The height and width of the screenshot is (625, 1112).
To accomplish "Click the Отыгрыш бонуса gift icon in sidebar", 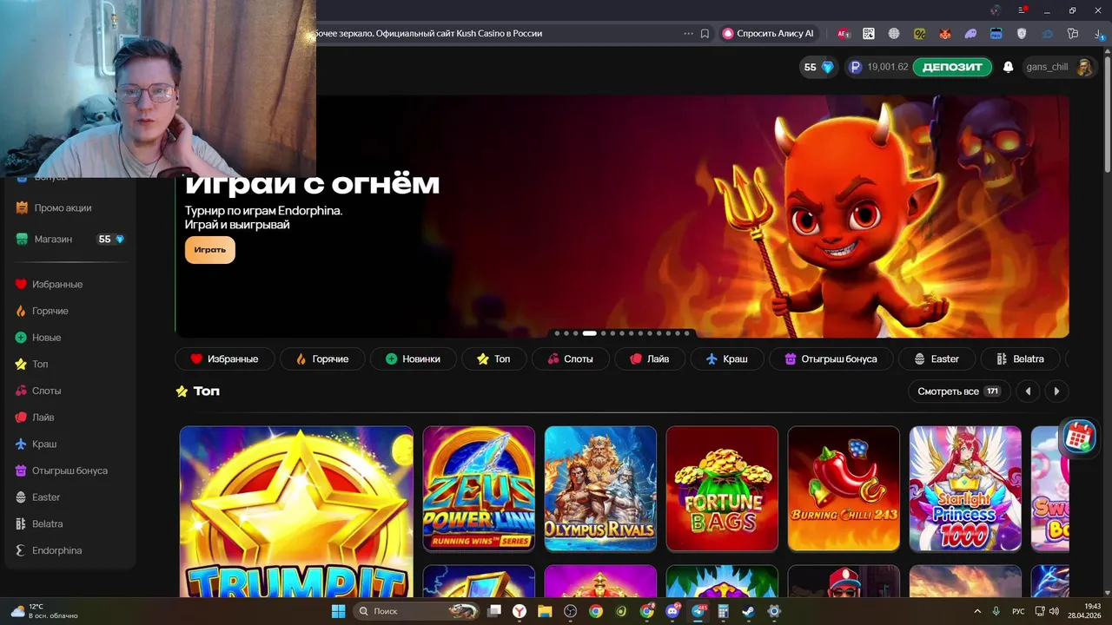I will tap(22, 470).
